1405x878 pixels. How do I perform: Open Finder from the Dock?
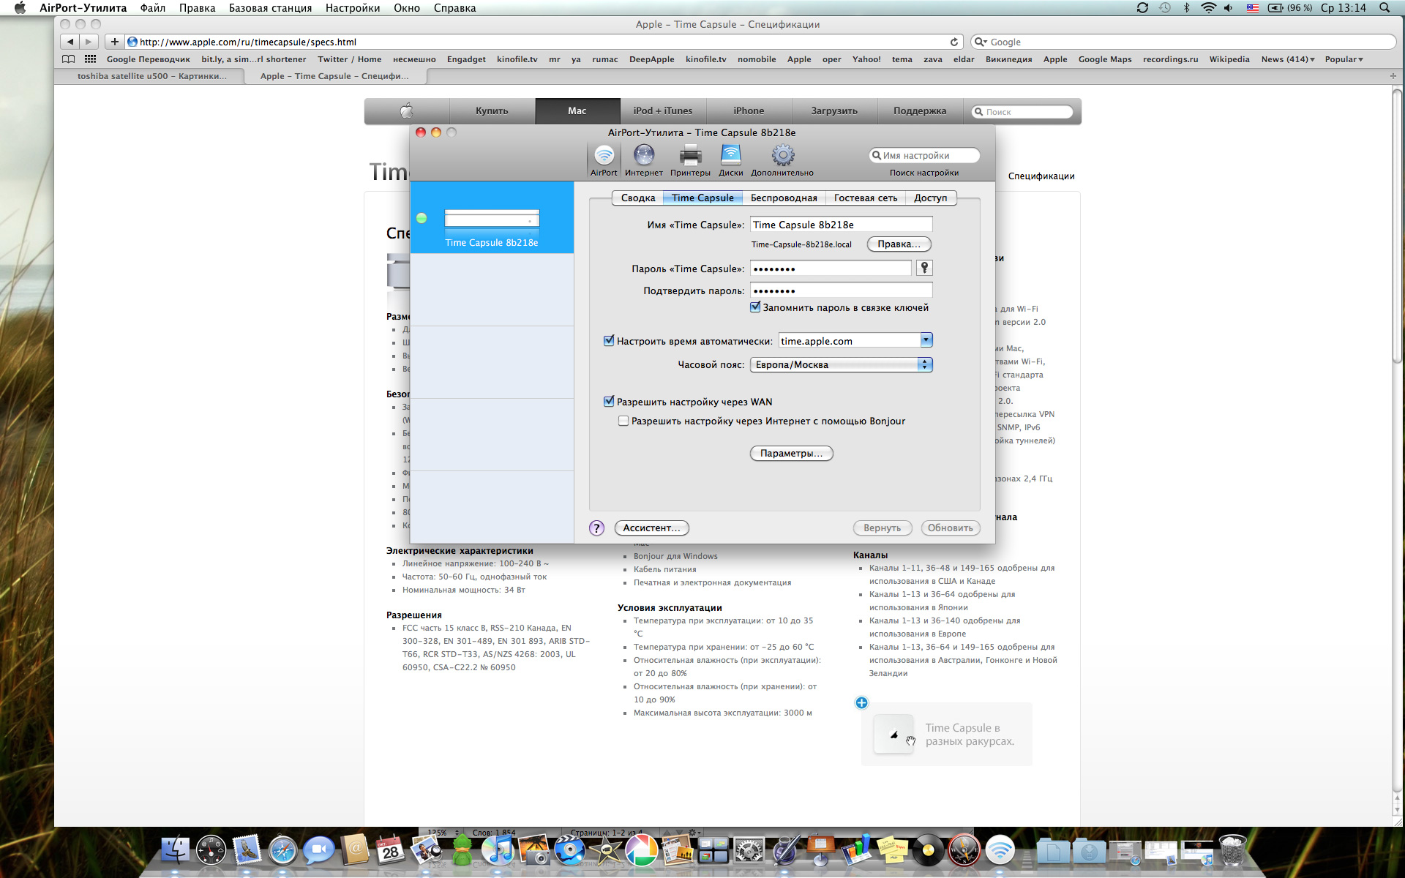click(175, 850)
